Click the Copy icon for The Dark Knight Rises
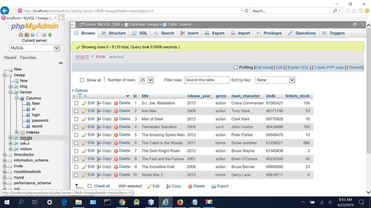 pyautogui.click(x=99, y=151)
